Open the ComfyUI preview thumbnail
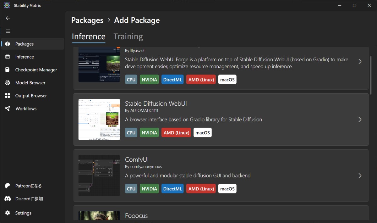Image resolution: width=377 pixels, height=223 pixels. pyautogui.click(x=99, y=176)
